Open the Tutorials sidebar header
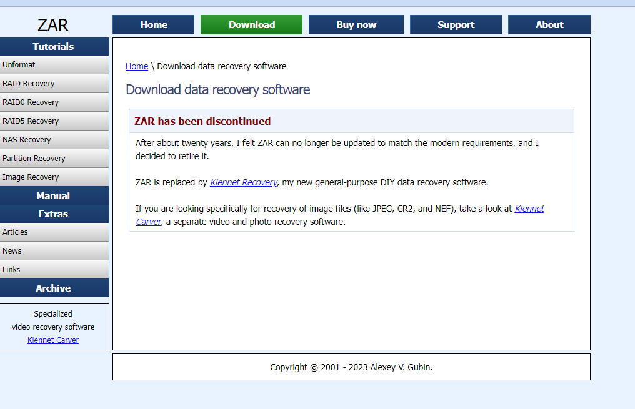 [x=54, y=47]
